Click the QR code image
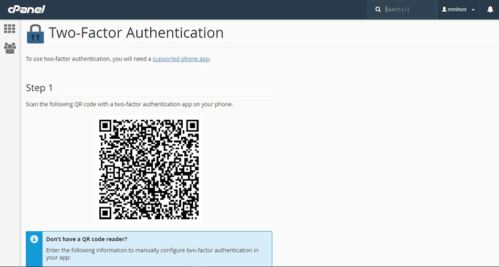This screenshot has width=499, height=267. click(x=149, y=169)
